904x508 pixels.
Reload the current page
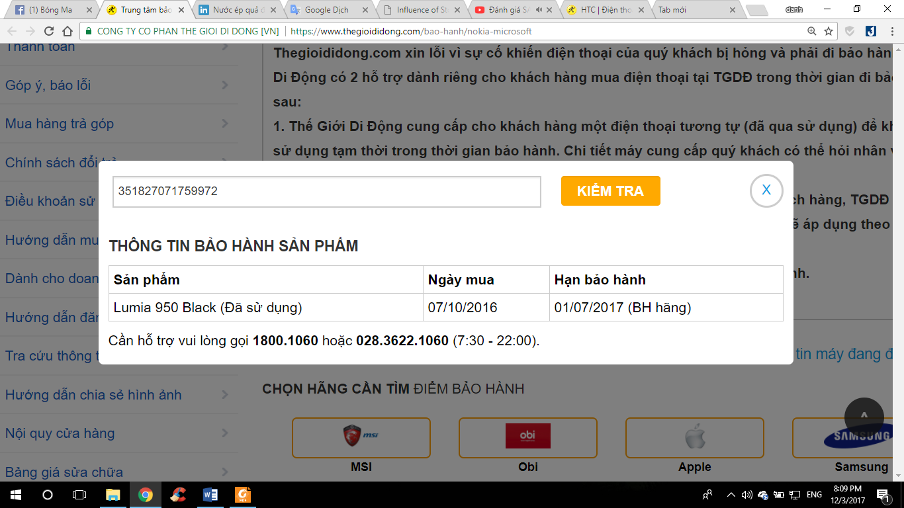pyautogui.click(x=48, y=31)
